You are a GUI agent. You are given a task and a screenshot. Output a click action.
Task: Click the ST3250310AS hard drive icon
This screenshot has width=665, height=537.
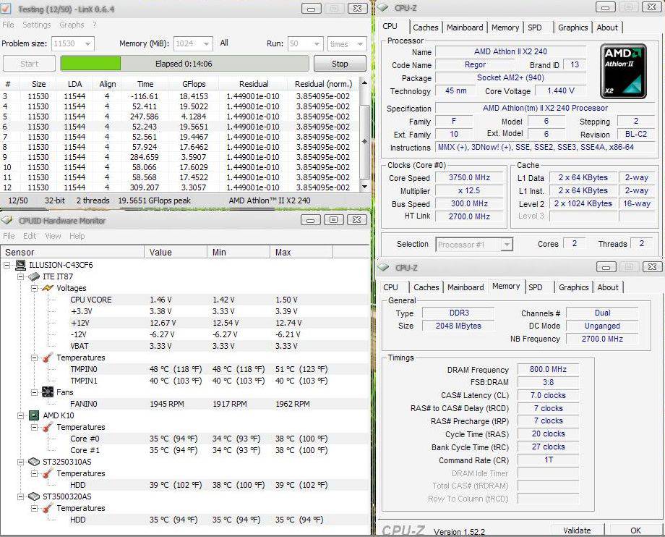pyautogui.click(x=33, y=462)
